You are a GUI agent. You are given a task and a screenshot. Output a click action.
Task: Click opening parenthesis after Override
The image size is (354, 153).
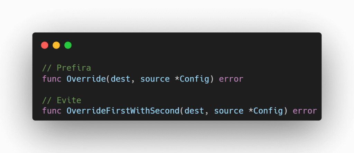[x=108, y=79]
